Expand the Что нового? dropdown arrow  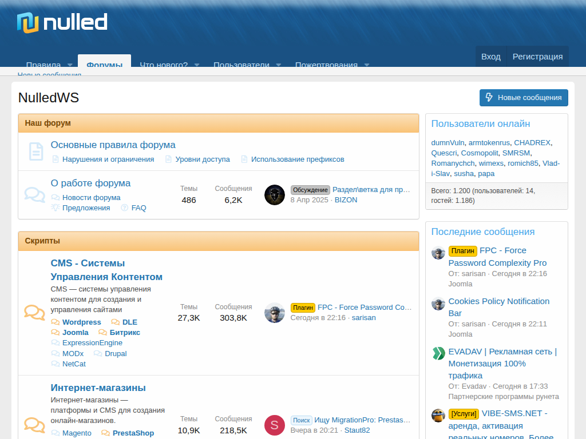[197, 65]
